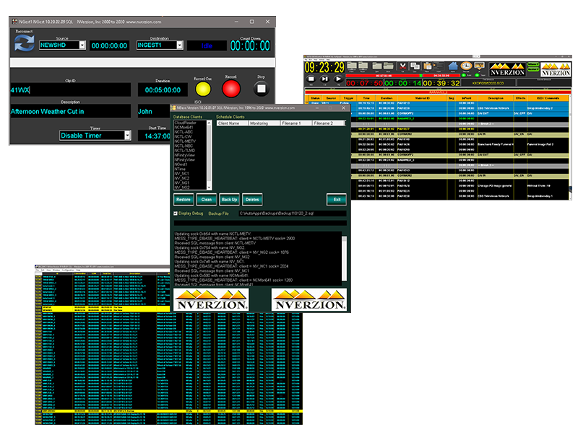Click the Client Name column header

coord(233,123)
